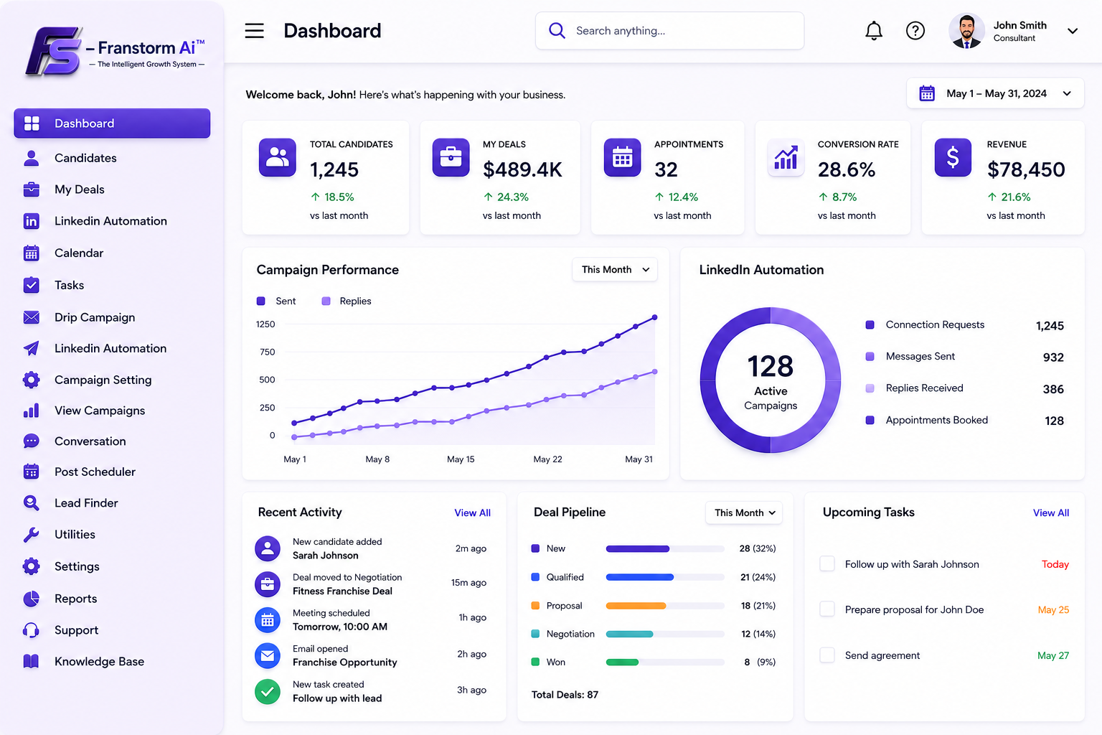Open the May 1 – May 31, 2024 date range dropdown
This screenshot has width=1102, height=735.
coord(995,93)
